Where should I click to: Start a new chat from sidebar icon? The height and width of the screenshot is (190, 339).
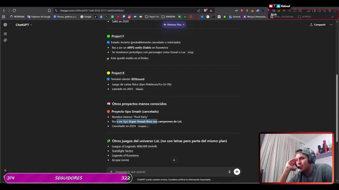pyautogui.click(x=5, y=34)
